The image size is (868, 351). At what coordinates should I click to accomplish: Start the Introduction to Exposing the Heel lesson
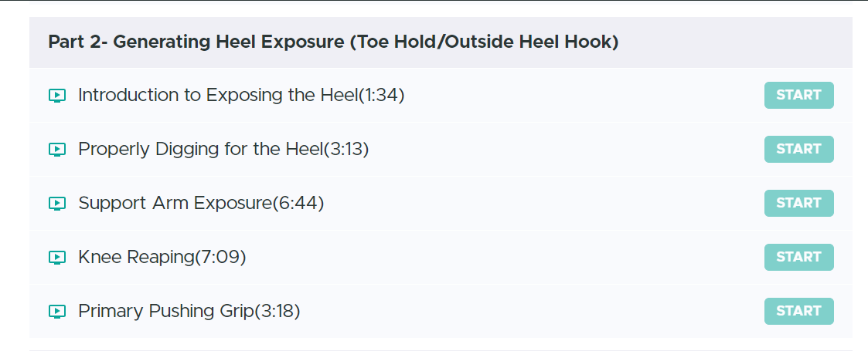point(798,95)
